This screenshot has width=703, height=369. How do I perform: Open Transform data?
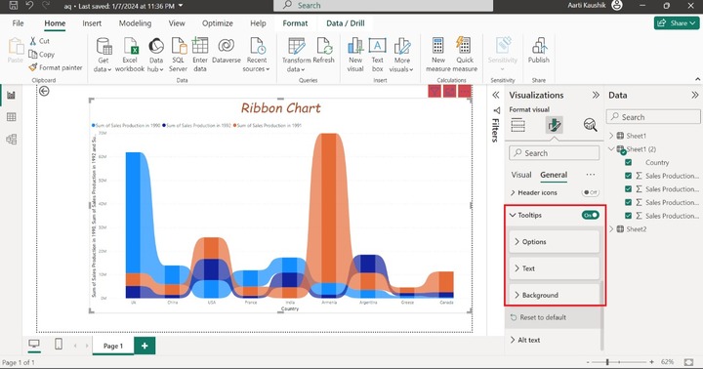tap(297, 55)
